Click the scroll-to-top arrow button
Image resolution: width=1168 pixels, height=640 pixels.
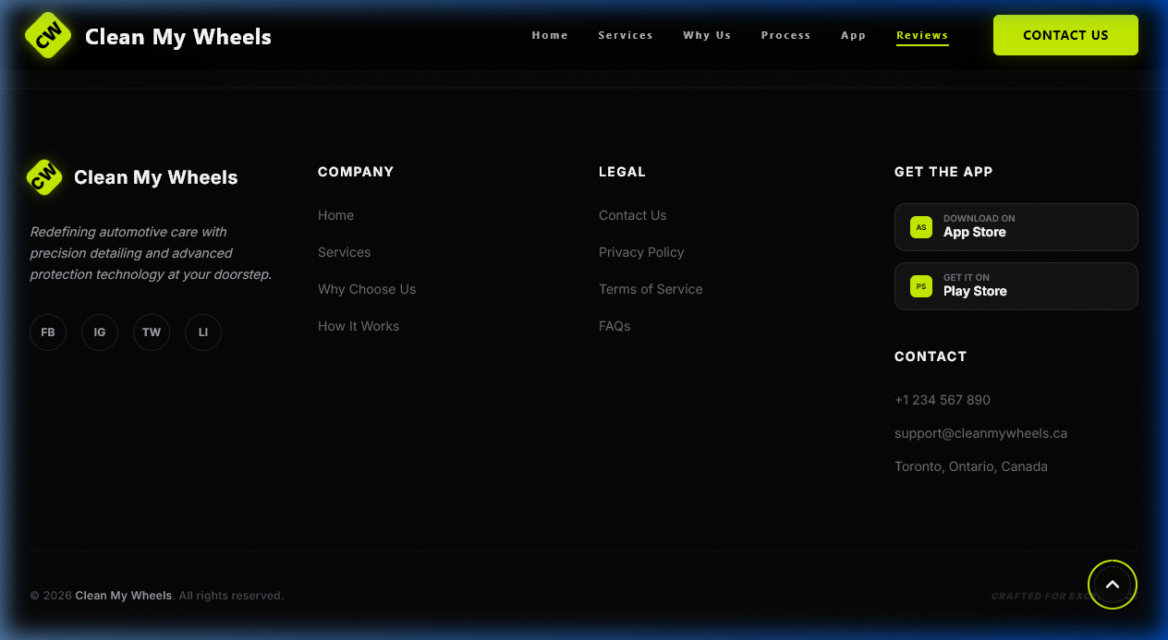point(1113,585)
